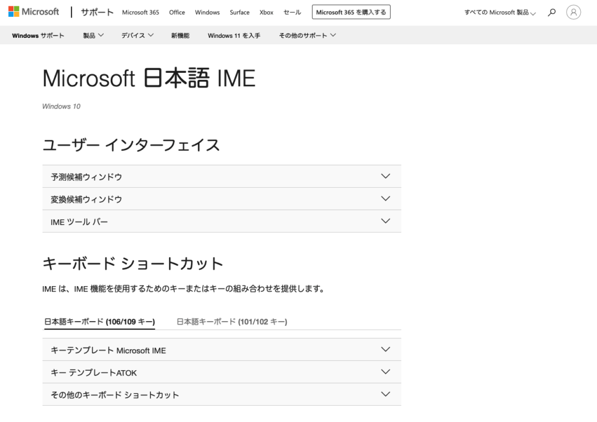Expand the 予測候補ウィンドウ section
Viewport: 597px width, 422px height.
click(222, 177)
